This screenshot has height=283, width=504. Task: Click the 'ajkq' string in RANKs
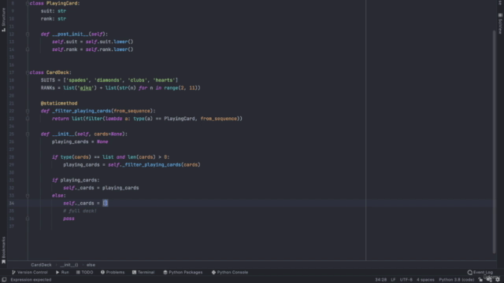86,88
